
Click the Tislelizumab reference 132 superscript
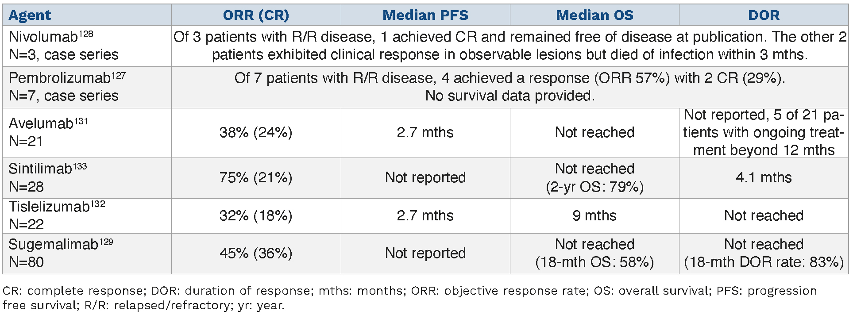coord(97,204)
